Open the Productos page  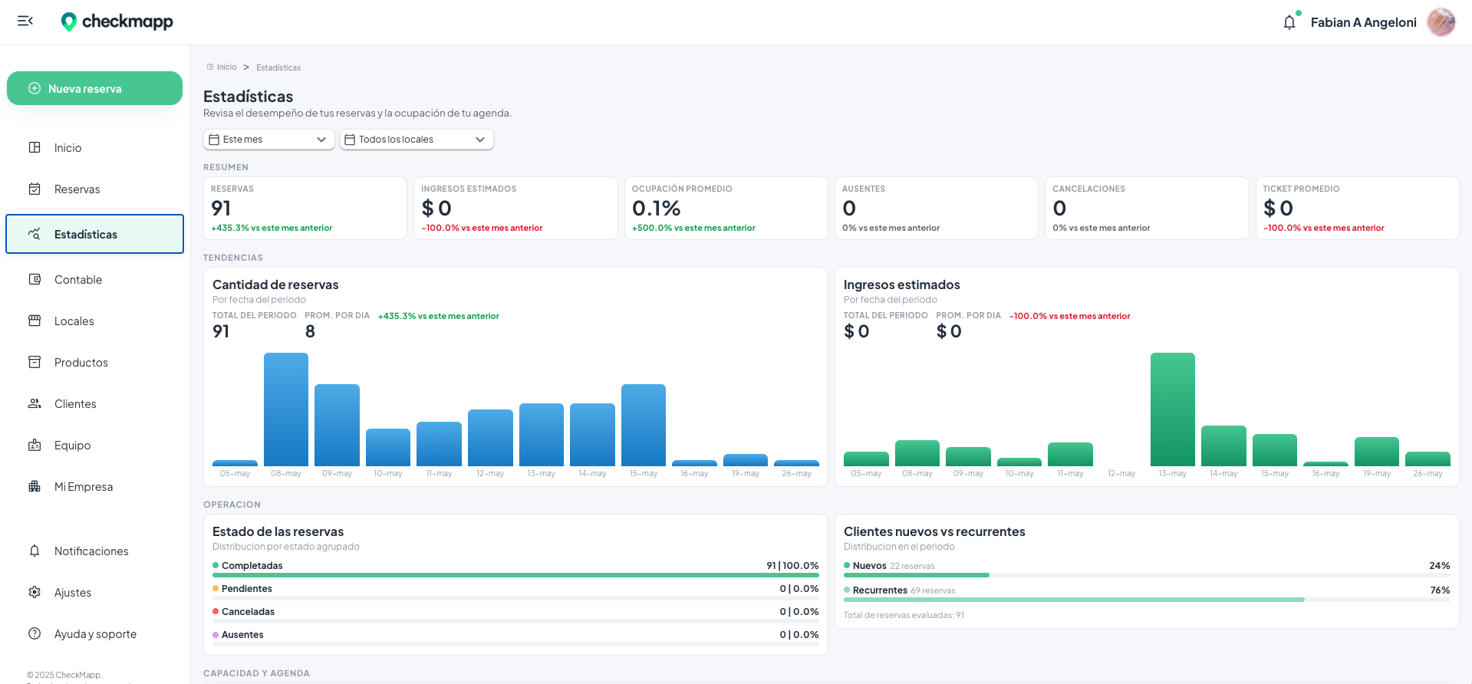(x=94, y=362)
